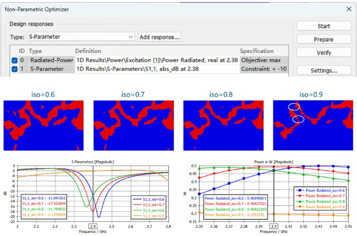Click the Verify button
The image size is (357, 236).
(323, 53)
